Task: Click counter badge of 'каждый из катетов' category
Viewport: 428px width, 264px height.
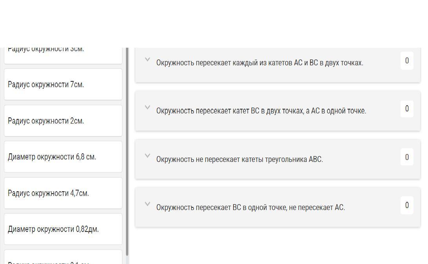Action: [407, 61]
